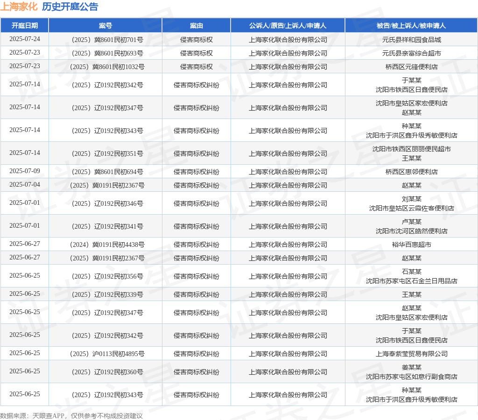Click defendant 桥西区元锋便利店
This screenshot has height=420, width=478.
click(x=412, y=67)
